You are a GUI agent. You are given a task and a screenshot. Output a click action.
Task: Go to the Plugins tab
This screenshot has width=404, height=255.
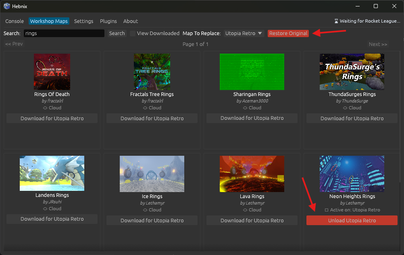tap(108, 21)
